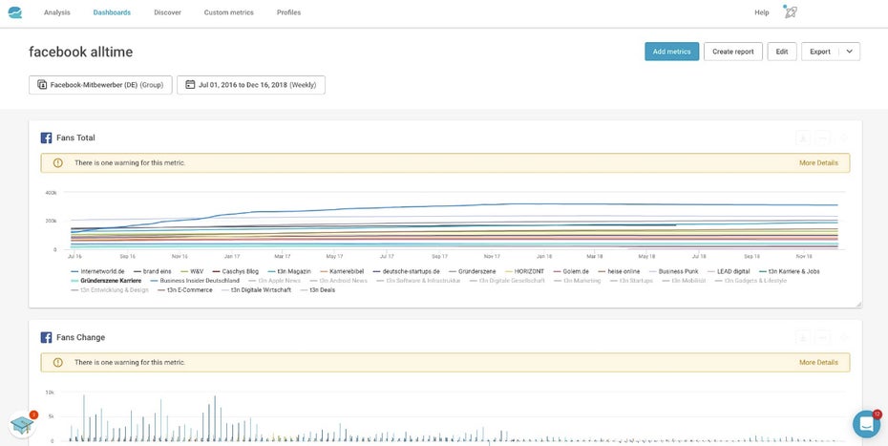Open the Help menu

pos(762,12)
